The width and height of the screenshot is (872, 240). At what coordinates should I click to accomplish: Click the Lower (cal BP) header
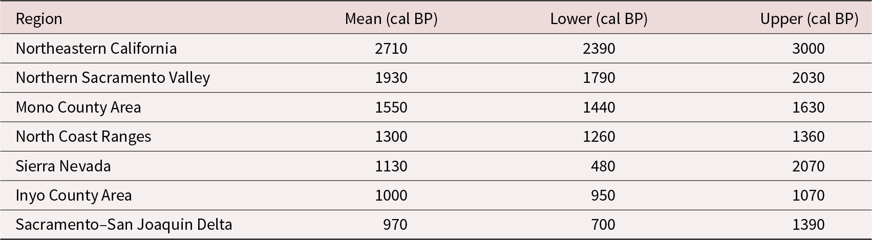(599, 19)
